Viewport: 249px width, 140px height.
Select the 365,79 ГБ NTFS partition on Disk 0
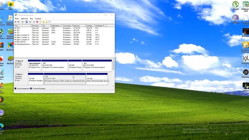pos(97,65)
